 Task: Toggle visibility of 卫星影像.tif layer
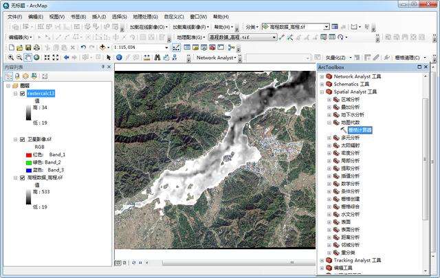tap(23, 139)
